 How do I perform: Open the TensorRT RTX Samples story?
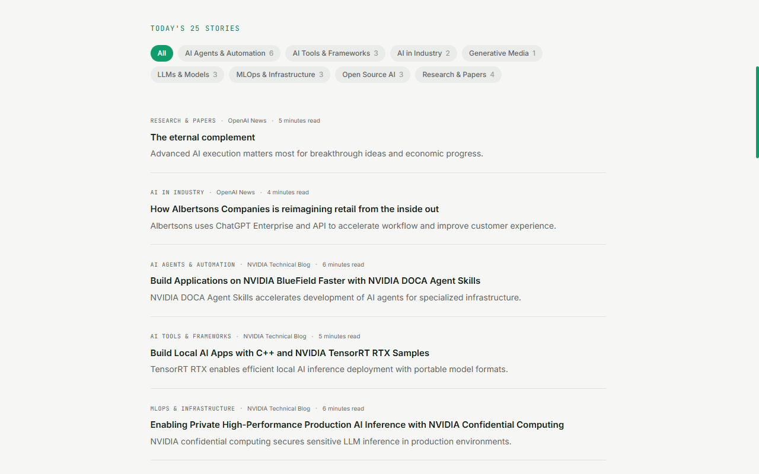[x=290, y=353]
